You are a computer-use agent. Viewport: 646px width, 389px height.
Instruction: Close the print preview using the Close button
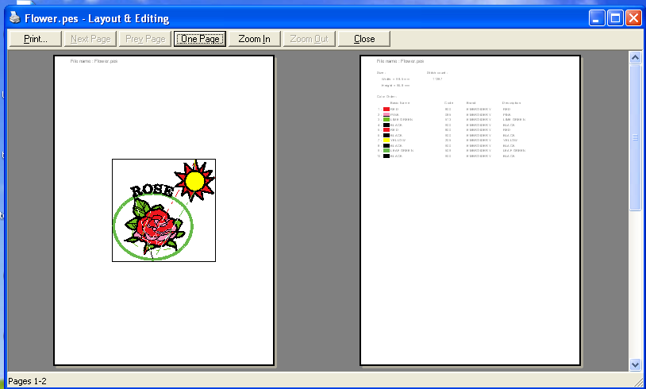coord(364,39)
